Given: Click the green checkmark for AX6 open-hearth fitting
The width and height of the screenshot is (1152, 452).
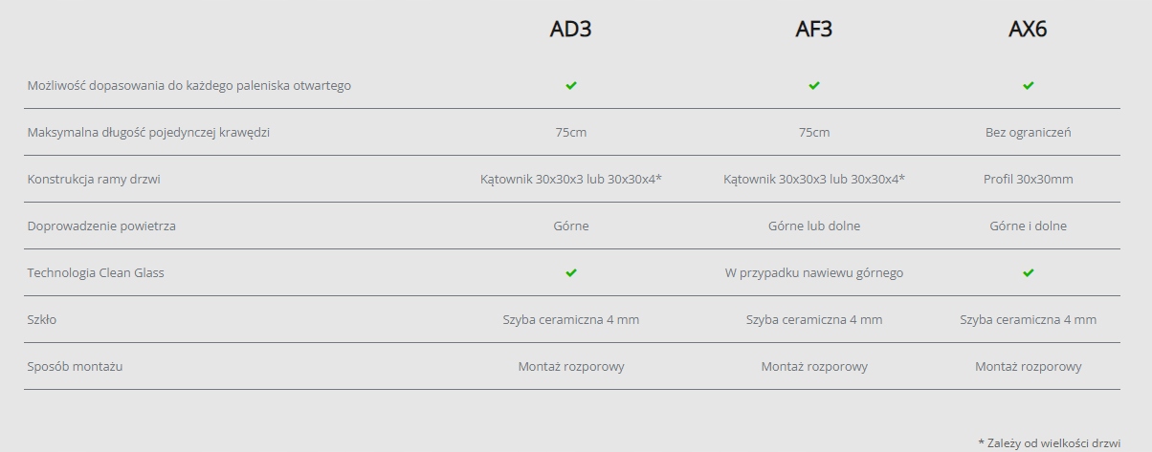Looking at the screenshot, I should (x=1029, y=85).
